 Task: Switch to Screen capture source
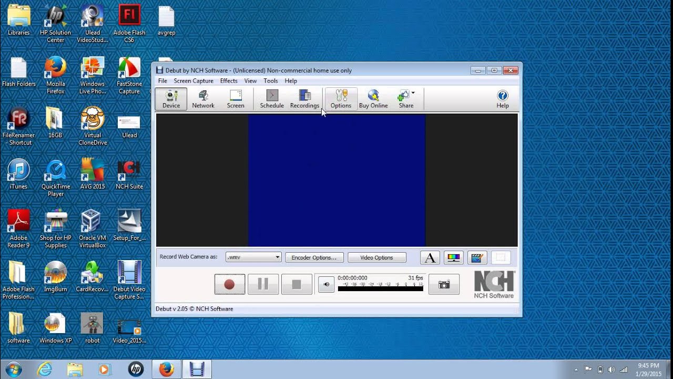[236, 99]
